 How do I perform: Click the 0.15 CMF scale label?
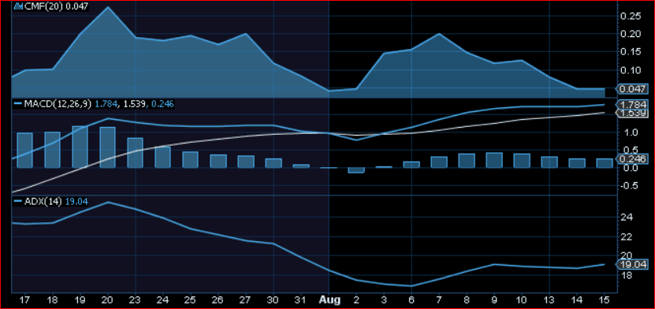point(631,52)
